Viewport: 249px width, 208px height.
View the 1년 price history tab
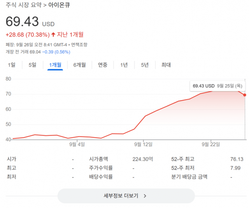[124, 65]
